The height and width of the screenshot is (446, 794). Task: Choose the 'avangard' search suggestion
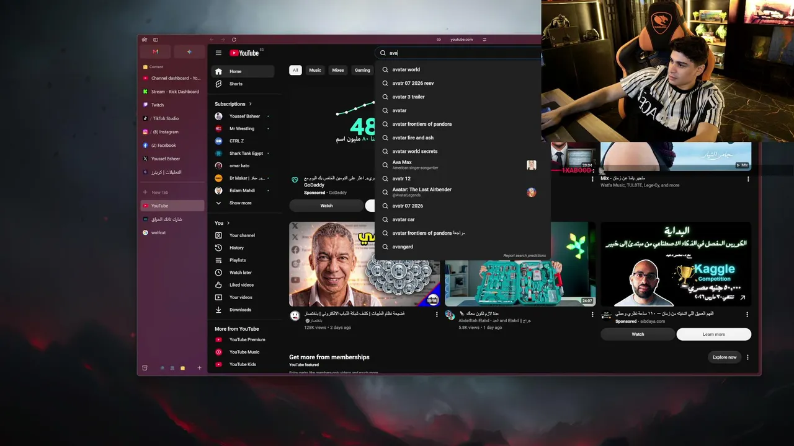(462, 247)
